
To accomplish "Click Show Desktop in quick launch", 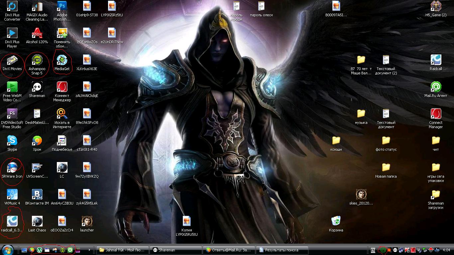I will (24, 250).
